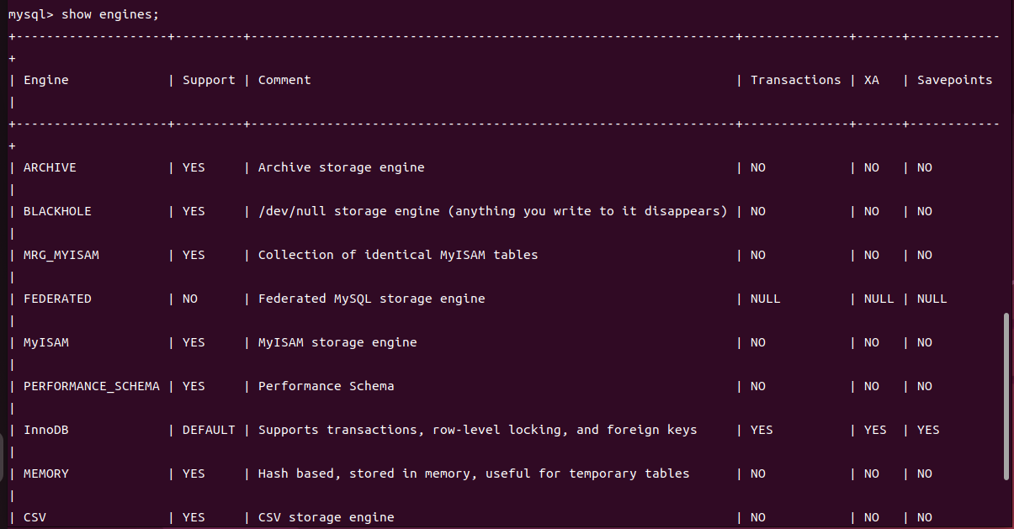The width and height of the screenshot is (1014, 529).
Task: Click the YES support value for MEMORY
Action: click(194, 473)
